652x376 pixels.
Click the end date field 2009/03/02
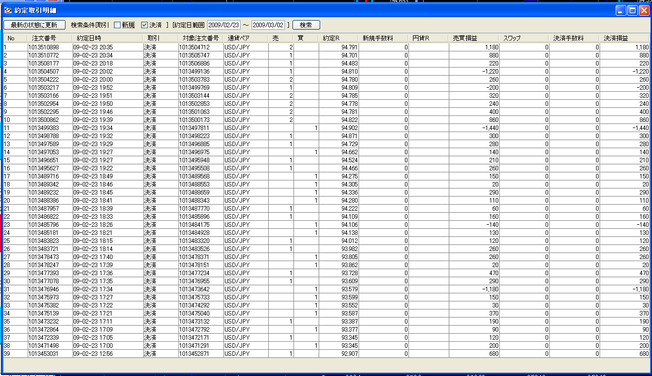pyautogui.click(x=268, y=25)
